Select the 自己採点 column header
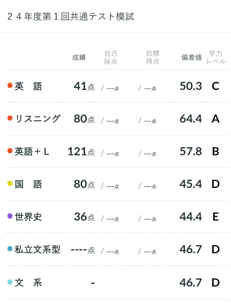 pos(110,57)
